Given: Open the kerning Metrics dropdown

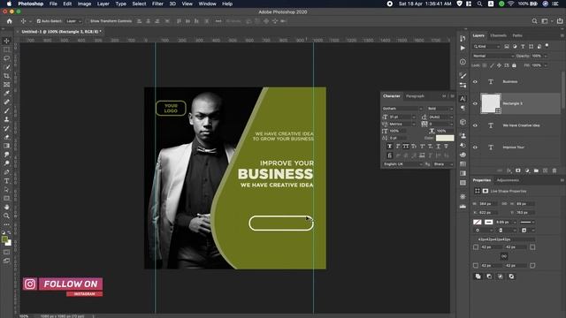Looking at the screenshot, I should (402, 124).
